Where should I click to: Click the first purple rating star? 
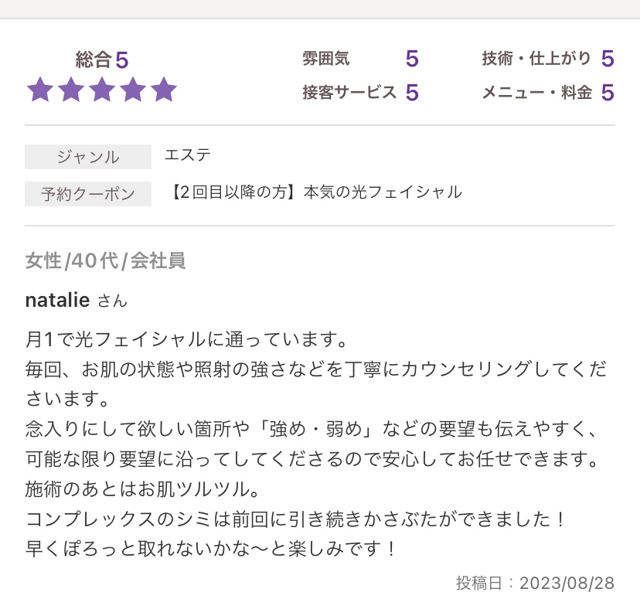40,90
